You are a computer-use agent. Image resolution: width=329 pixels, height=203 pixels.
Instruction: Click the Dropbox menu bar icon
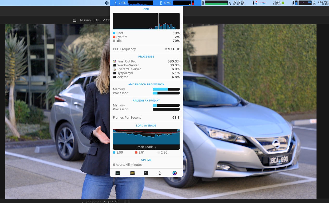[107, 3]
